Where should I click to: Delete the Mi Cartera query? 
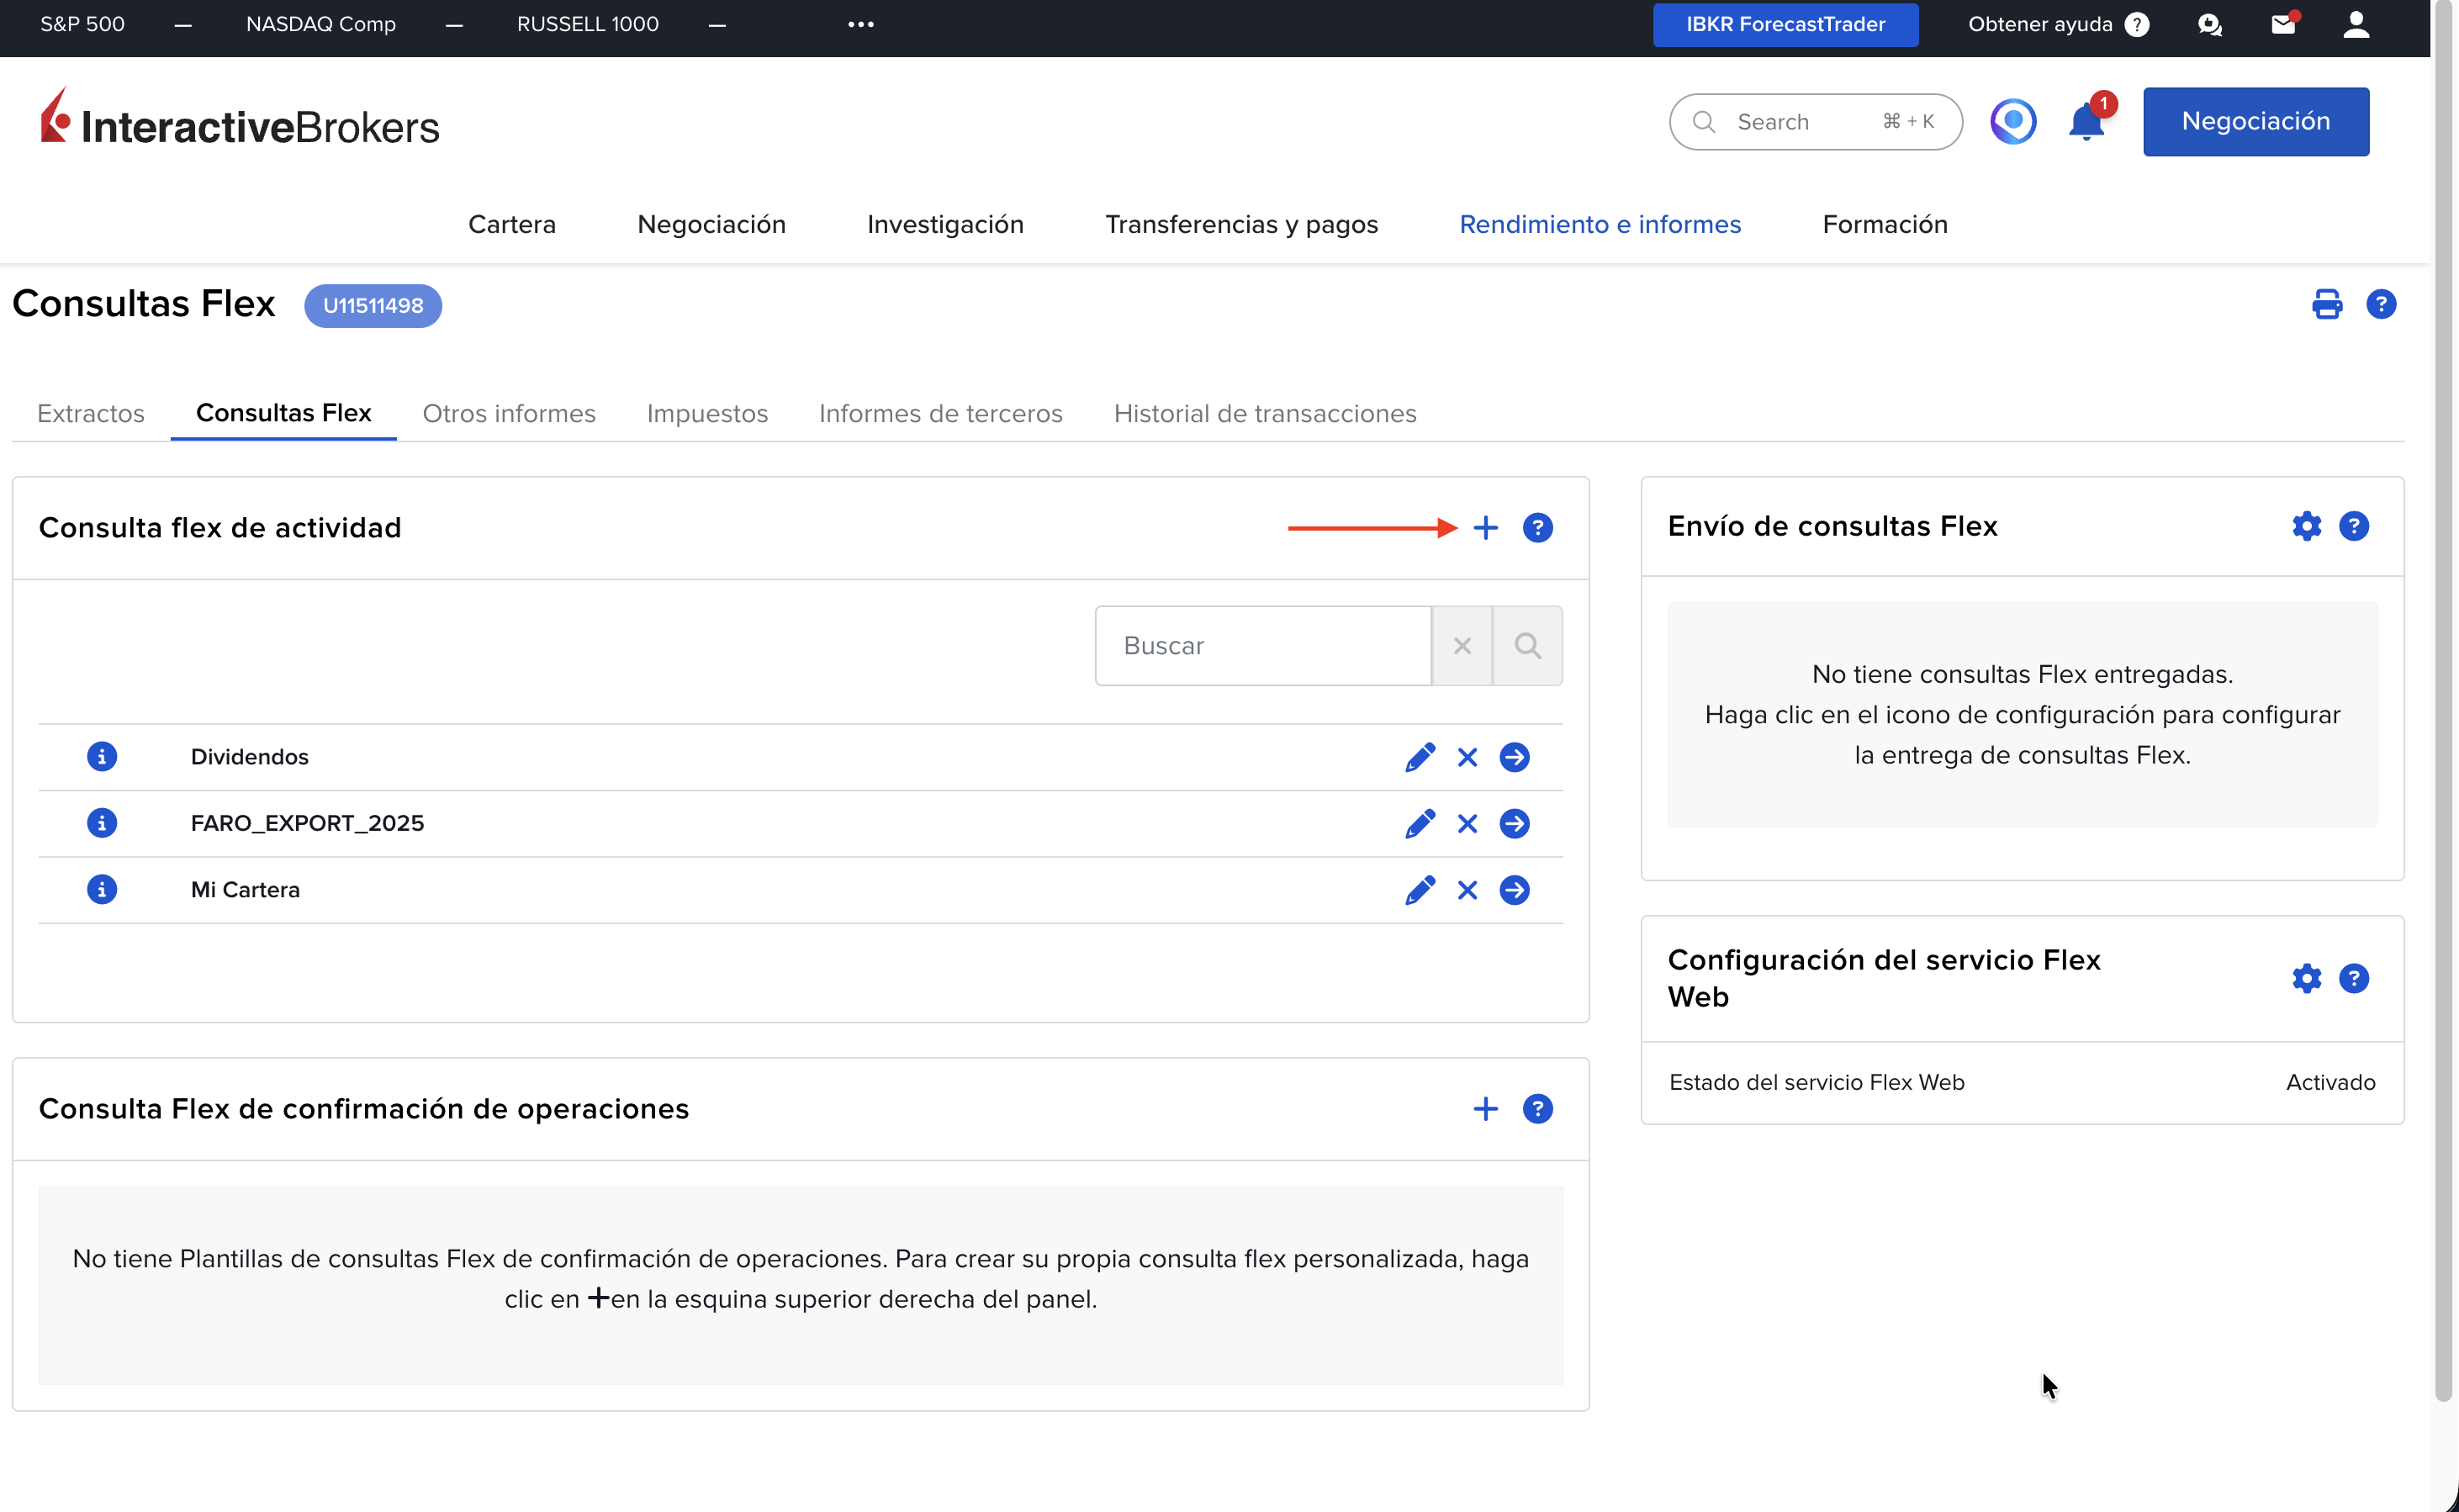pos(1467,890)
